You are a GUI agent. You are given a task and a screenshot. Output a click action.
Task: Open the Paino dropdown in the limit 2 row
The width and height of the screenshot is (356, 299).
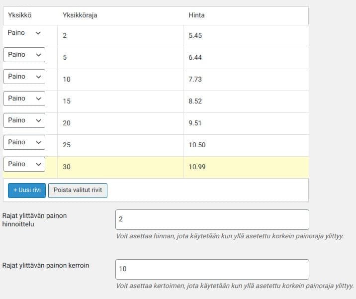[24, 33]
